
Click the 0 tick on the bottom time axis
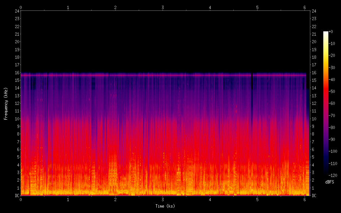click(21, 199)
